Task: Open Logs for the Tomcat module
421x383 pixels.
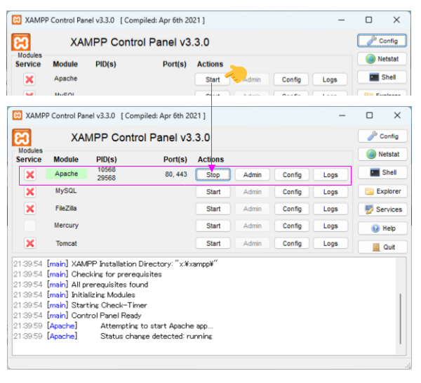Action: [x=330, y=243]
